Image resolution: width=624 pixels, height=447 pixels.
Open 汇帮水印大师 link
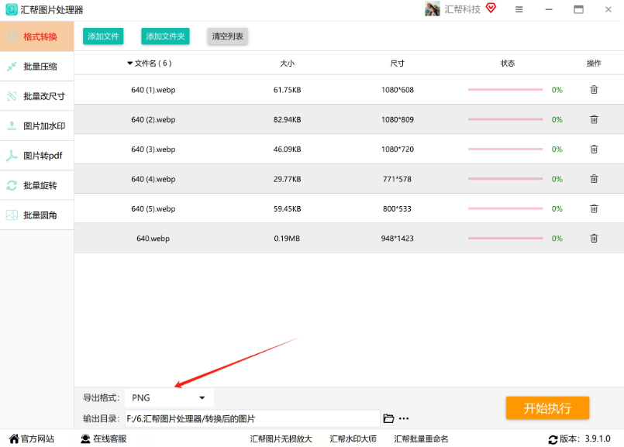pyautogui.click(x=353, y=438)
